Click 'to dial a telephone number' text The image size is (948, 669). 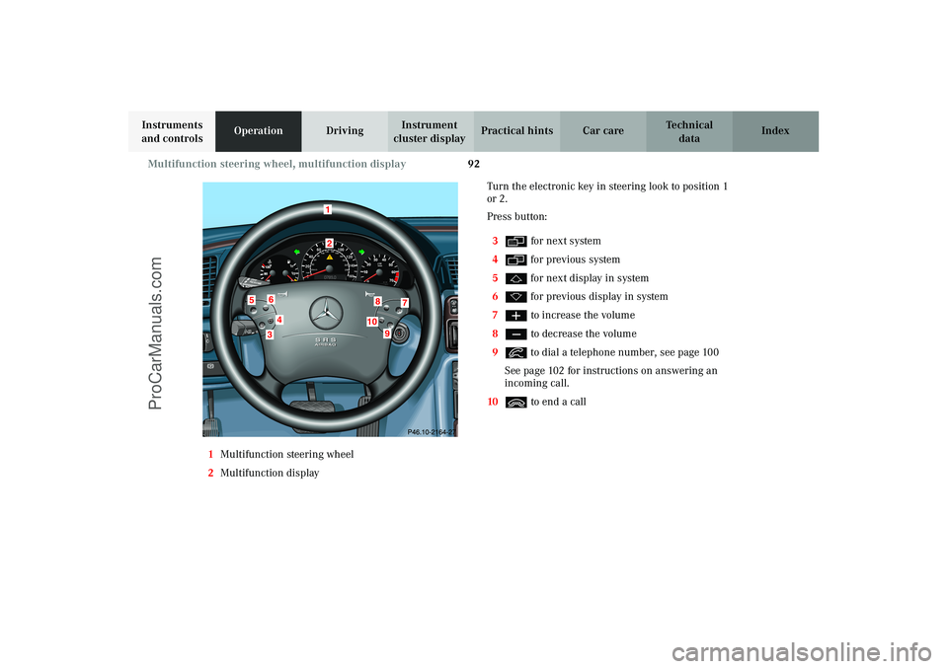pyautogui.click(x=592, y=353)
